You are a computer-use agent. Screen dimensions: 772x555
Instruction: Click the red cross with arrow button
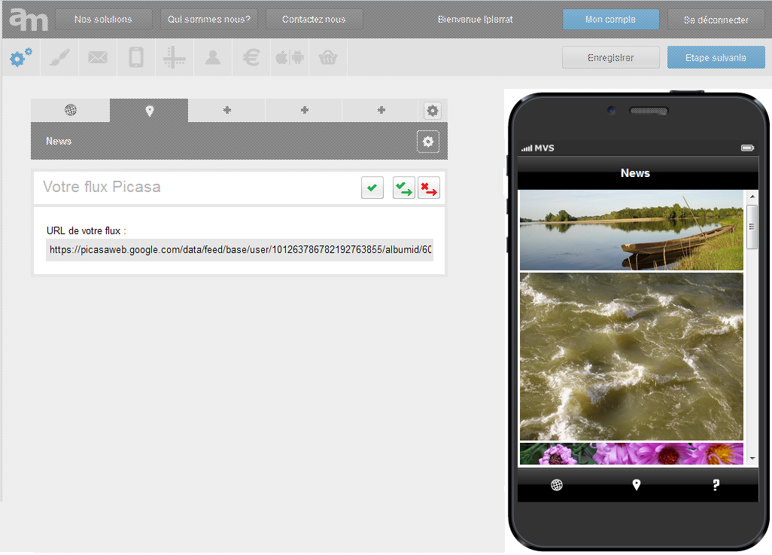(x=429, y=188)
